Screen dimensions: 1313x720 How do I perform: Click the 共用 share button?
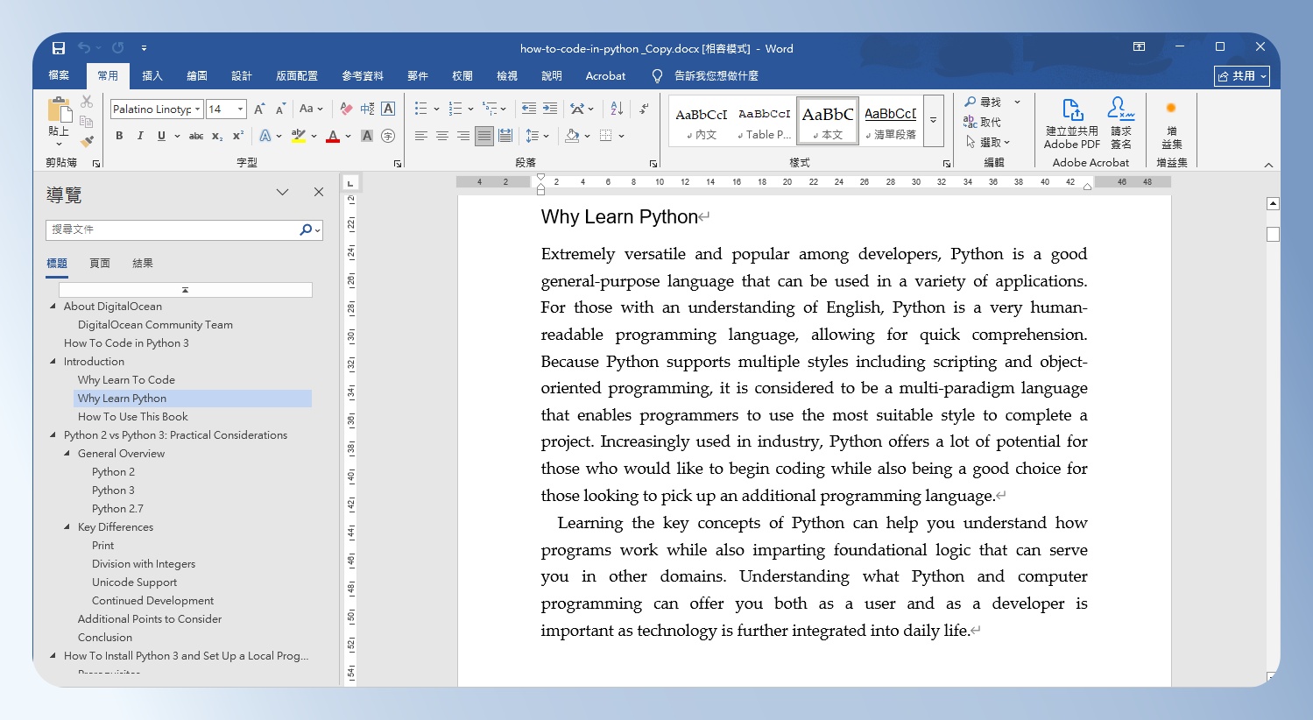pos(1242,76)
